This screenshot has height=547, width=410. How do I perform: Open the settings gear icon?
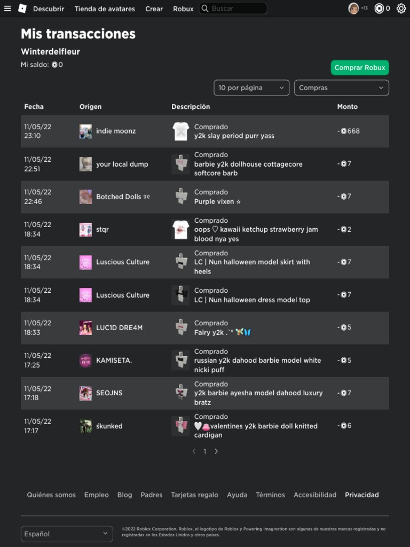tap(401, 9)
